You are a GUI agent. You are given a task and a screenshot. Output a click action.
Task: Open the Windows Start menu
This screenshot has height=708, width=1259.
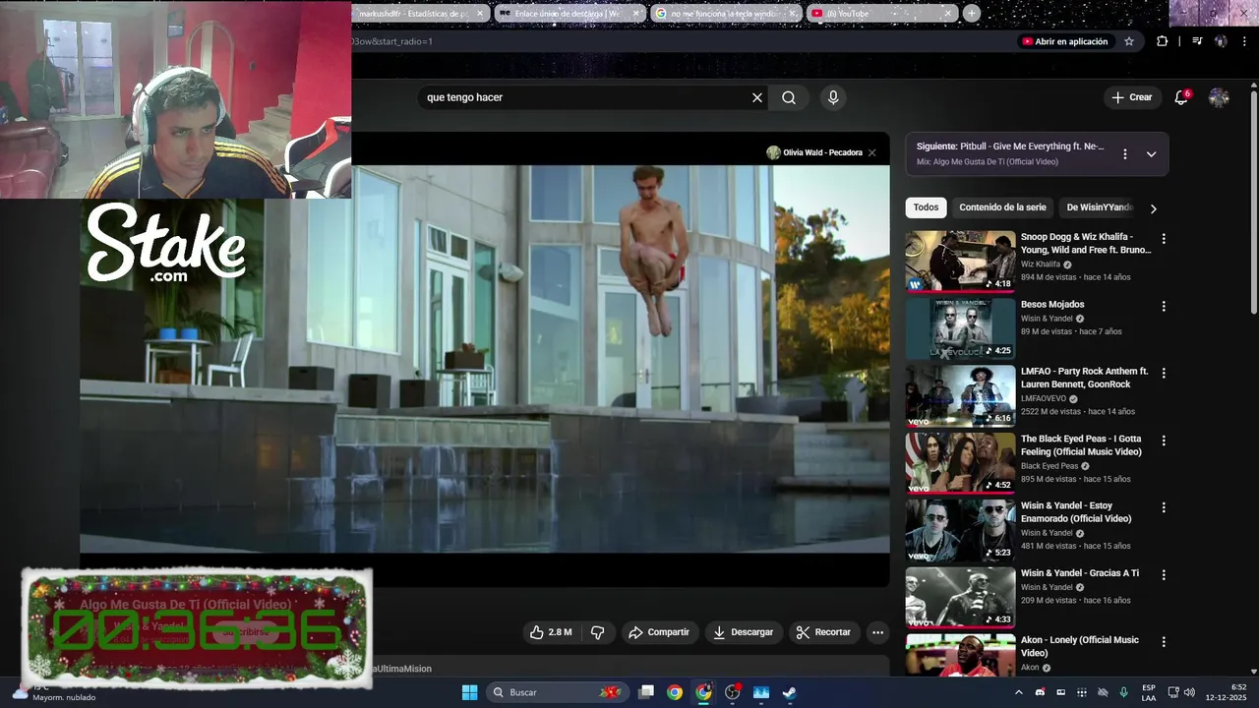[469, 692]
